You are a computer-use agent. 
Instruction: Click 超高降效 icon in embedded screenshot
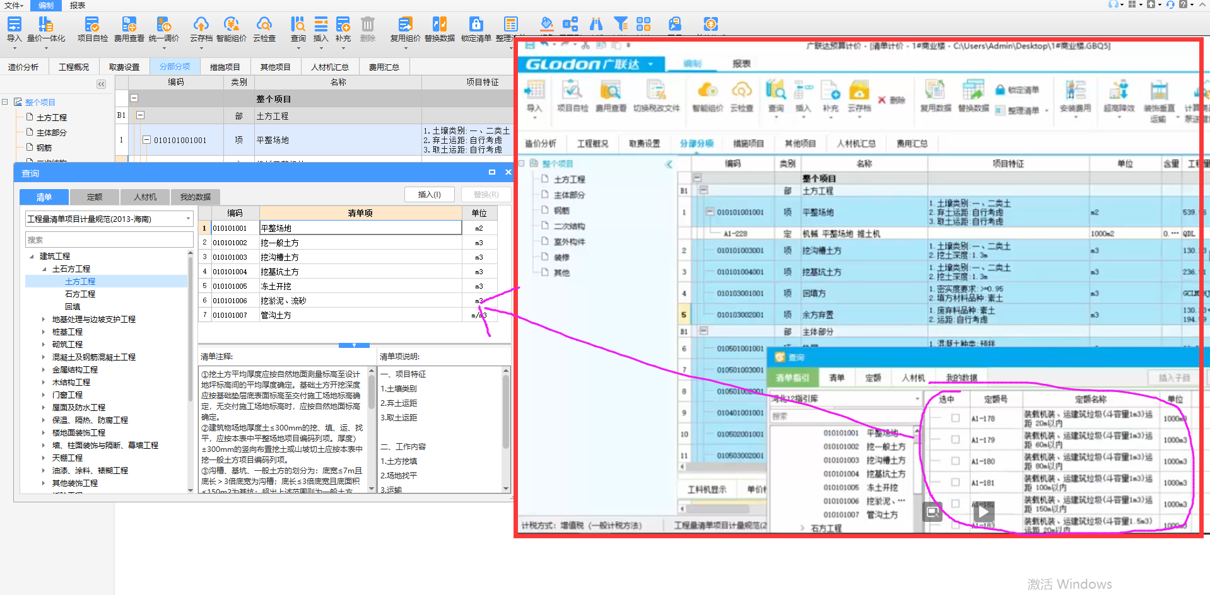click(x=1119, y=91)
